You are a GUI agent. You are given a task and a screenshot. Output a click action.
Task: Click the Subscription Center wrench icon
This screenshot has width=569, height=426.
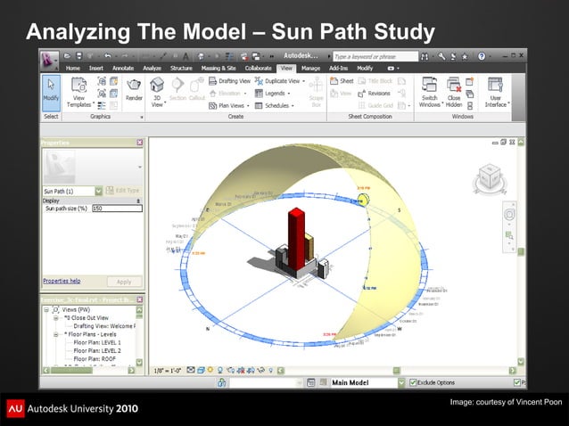441,56
